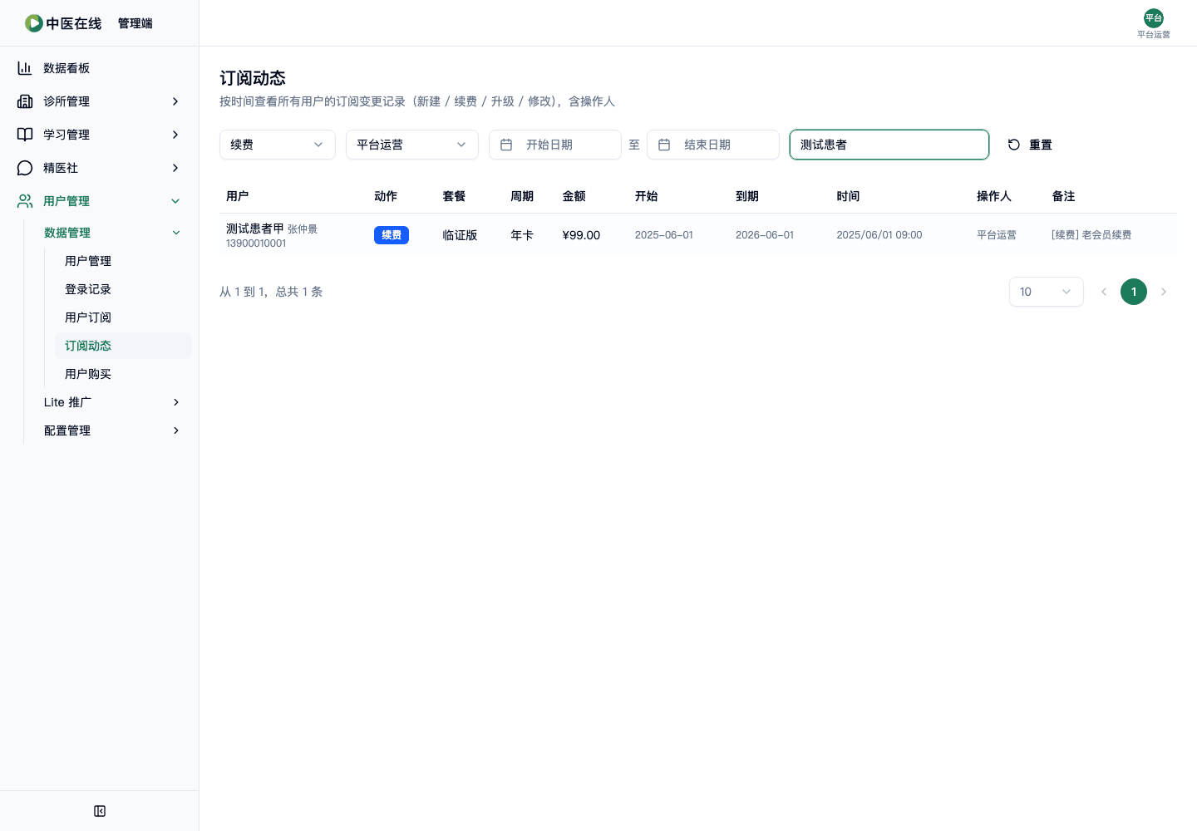Click the 诊所管理 building icon
Image resolution: width=1197 pixels, height=831 pixels.
point(25,101)
